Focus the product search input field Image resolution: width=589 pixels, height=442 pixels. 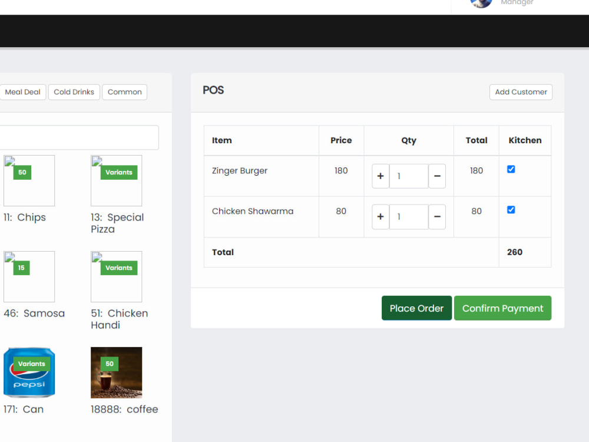click(x=79, y=137)
